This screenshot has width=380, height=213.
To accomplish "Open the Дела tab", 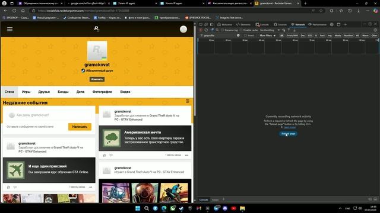I will pos(81,92).
